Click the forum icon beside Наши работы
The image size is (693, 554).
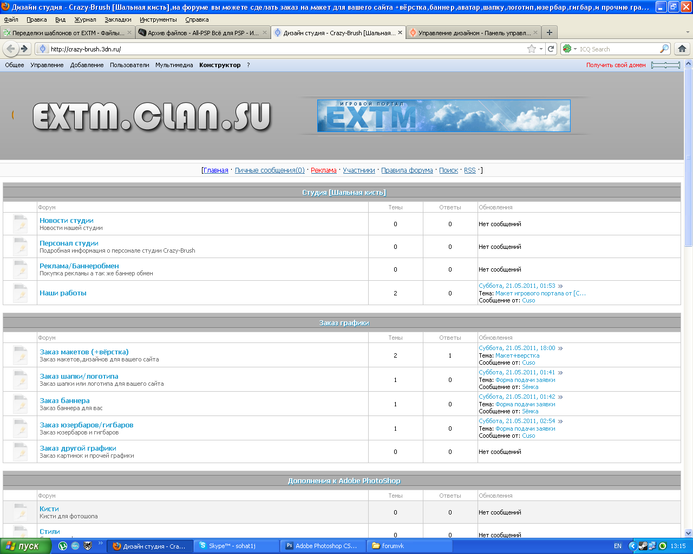21,293
